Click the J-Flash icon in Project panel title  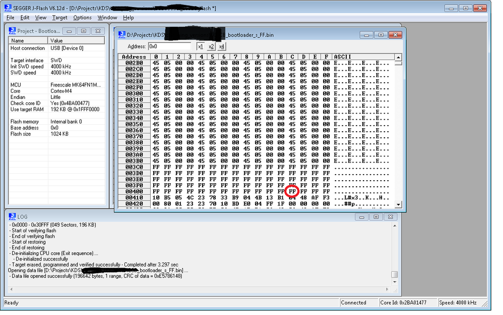point(12,31)
